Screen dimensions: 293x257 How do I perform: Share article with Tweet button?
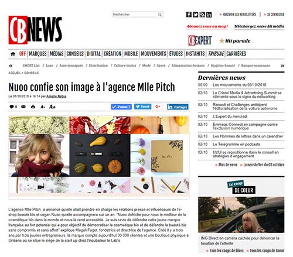coord(142,107)
